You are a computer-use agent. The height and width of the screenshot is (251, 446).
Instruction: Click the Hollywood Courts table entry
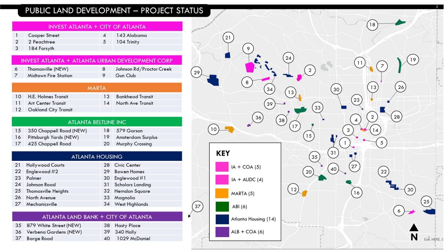(46, 165)
